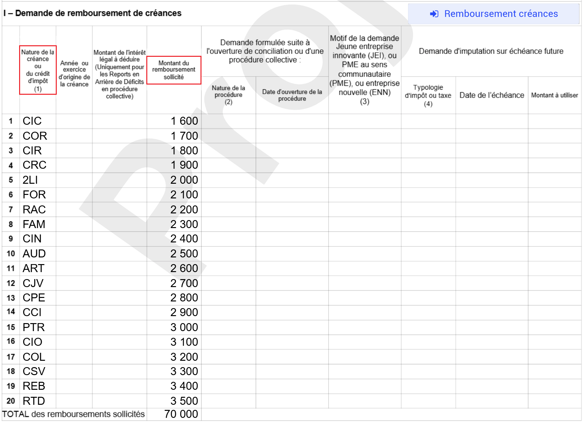Click the 'Montant du remboursement sollicité' header
The width and height of the screenshot is (584, 422).
tap(174, 70)
